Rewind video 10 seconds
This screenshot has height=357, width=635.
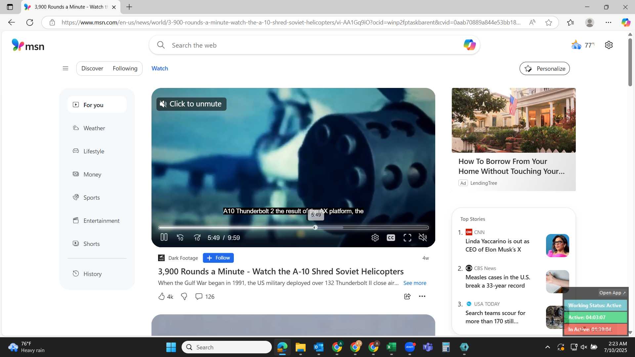[x=180, y=238]
